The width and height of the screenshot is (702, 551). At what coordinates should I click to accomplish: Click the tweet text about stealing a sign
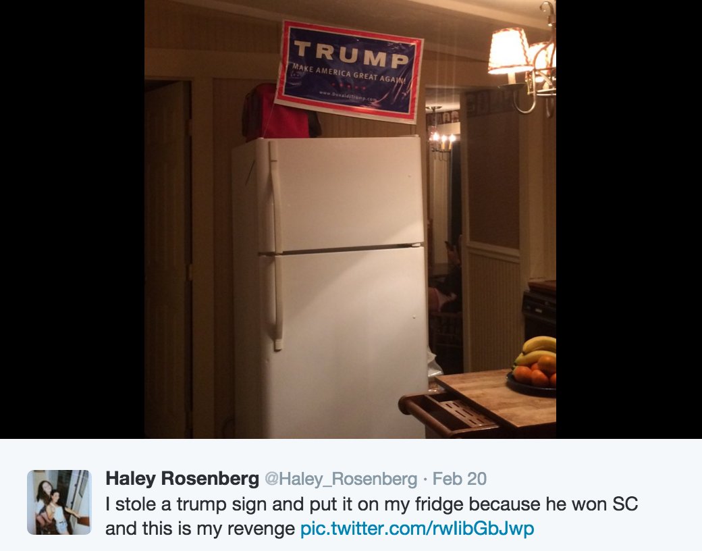click(372, 516)
